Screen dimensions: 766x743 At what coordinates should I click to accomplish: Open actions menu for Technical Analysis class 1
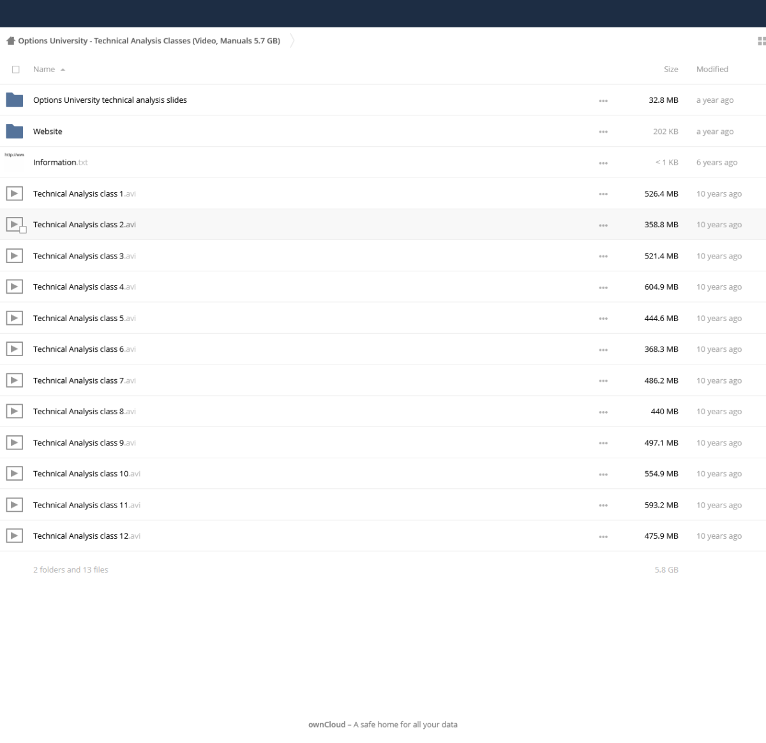point(603,194)
